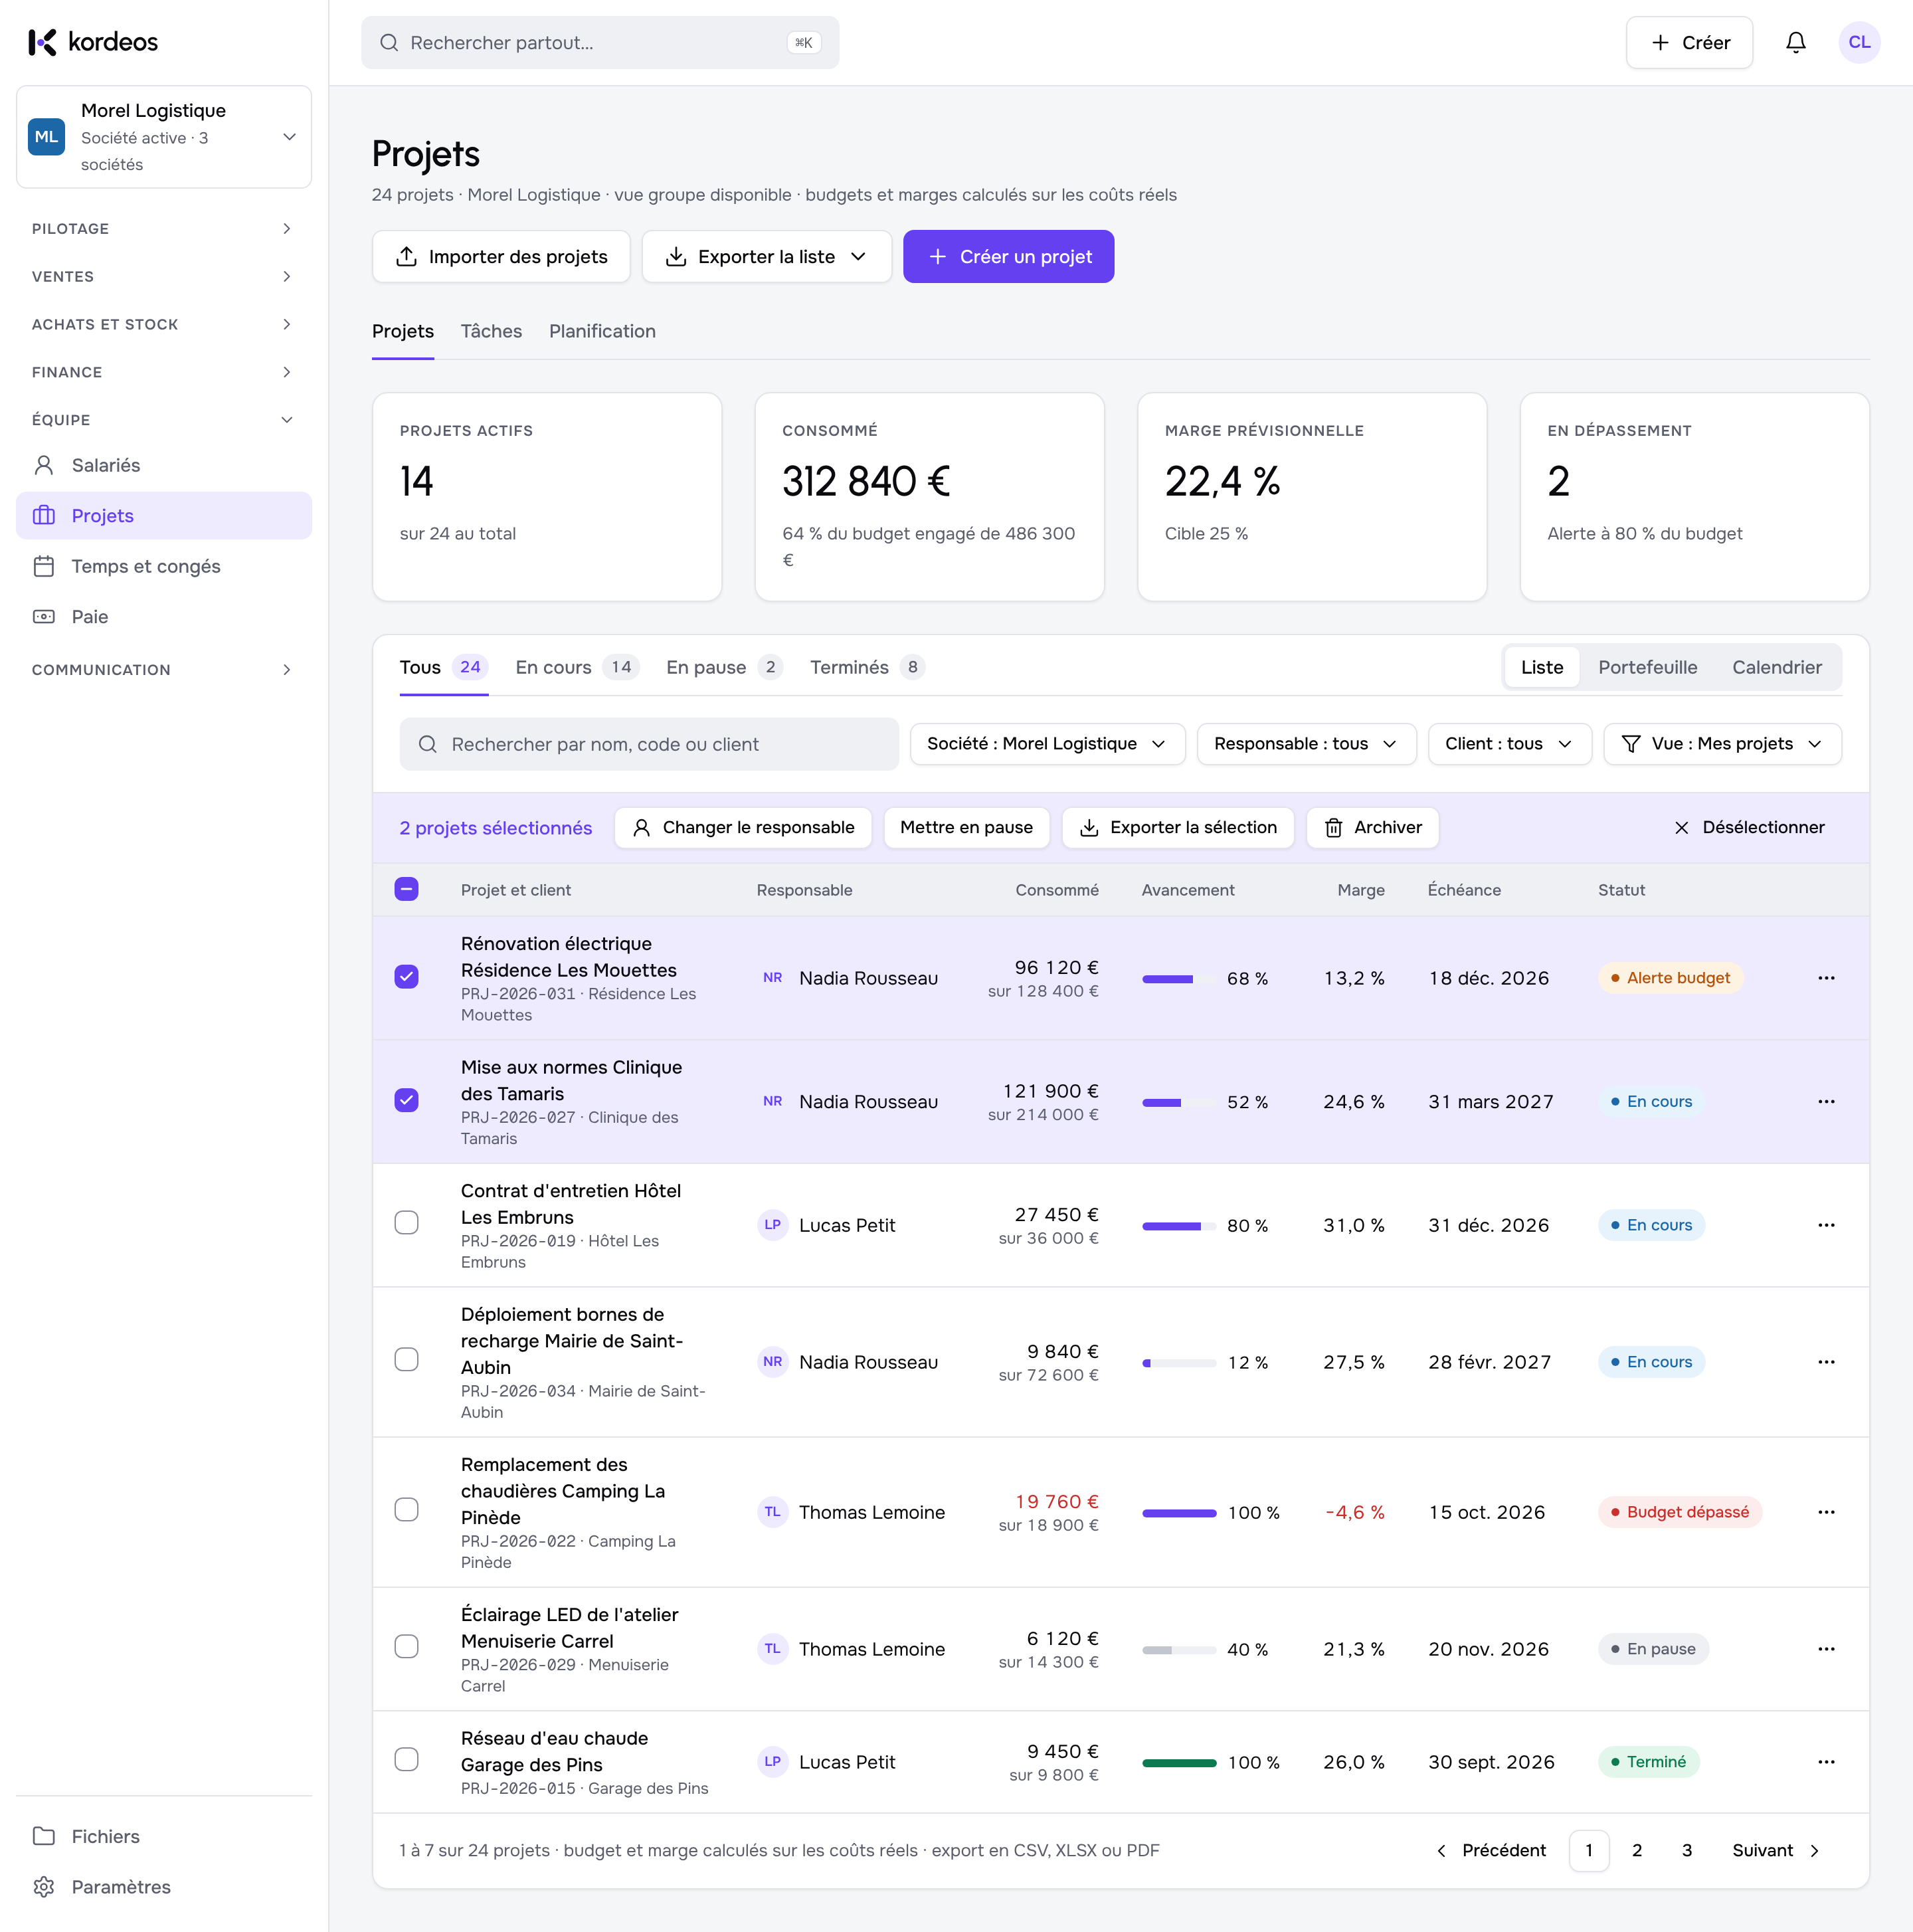Open Responsable : tous filter

click(1306, 744)
